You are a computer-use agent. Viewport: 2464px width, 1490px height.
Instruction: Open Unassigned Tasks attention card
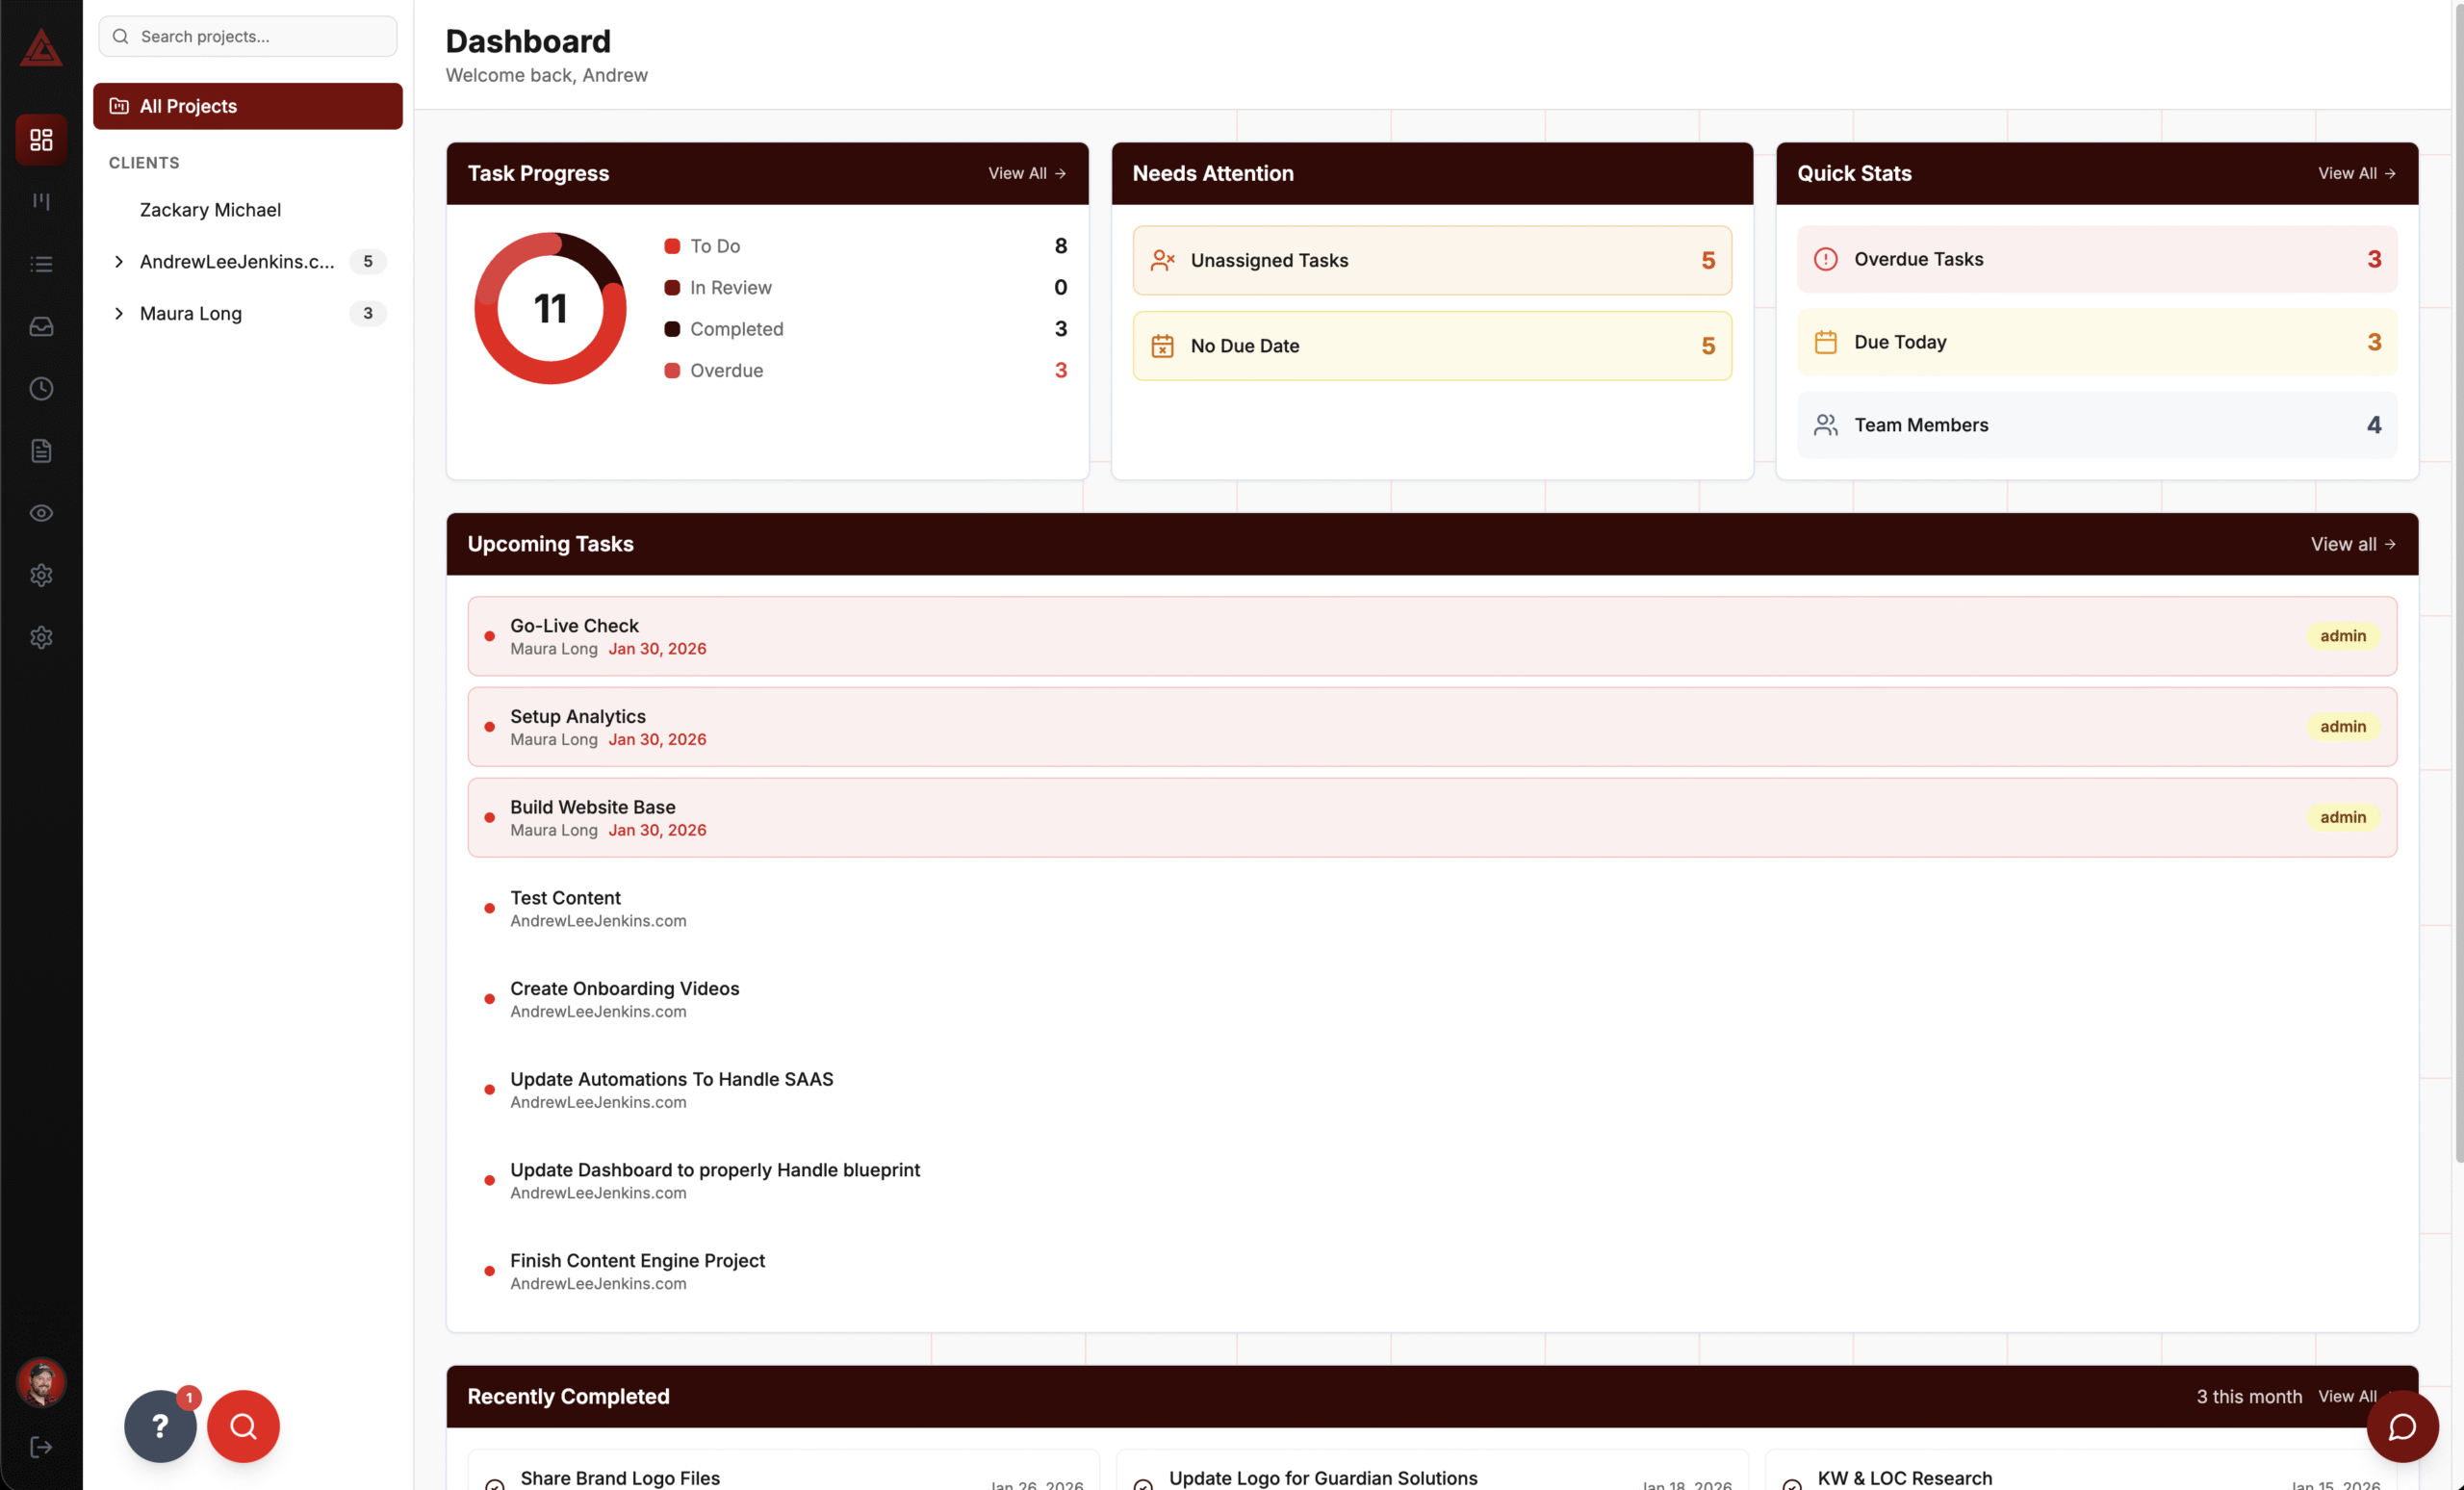[x=1431, y=260]
